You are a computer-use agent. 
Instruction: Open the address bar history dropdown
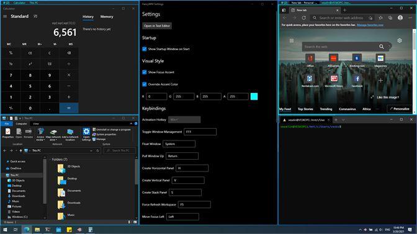click(91, 150)
